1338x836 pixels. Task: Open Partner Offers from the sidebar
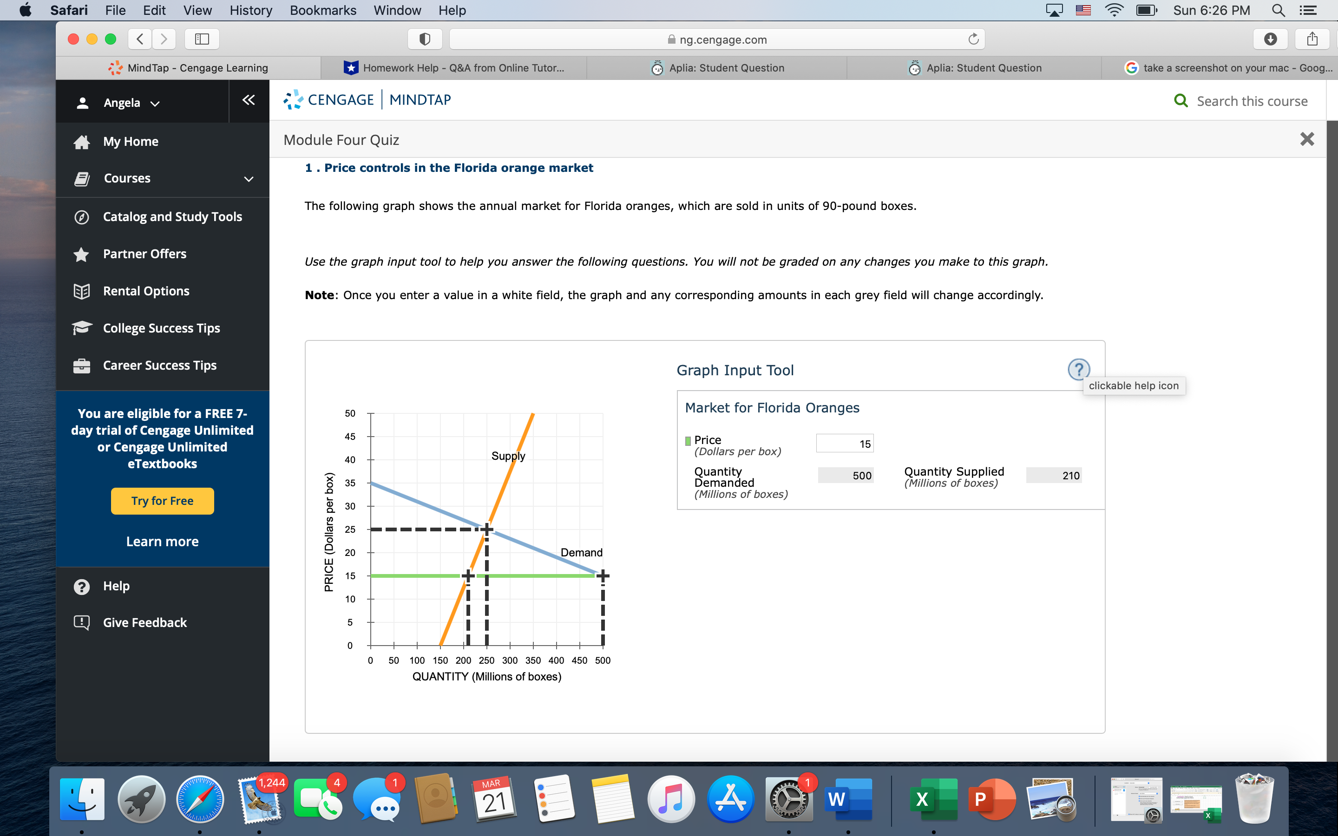click(x=145, y=253)
